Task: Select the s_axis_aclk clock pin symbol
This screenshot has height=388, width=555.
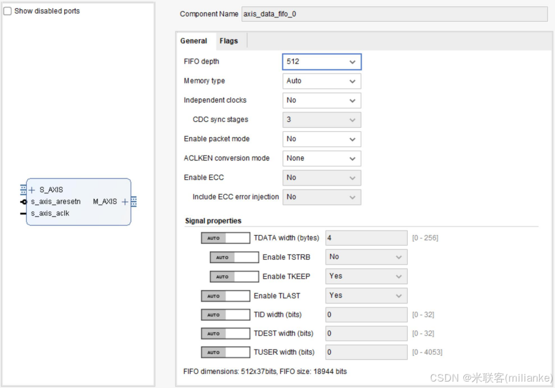Action: [23, 213]
